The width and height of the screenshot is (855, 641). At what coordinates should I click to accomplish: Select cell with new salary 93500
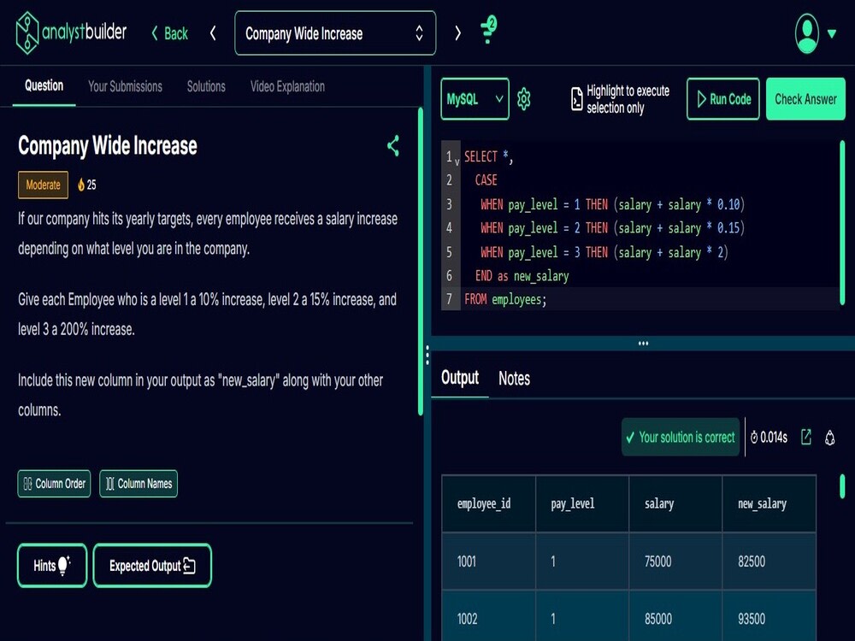tap(769, 616)
